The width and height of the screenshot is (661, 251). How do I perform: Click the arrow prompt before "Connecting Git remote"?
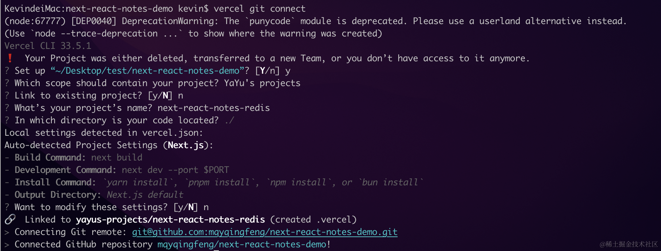(7, 232)
